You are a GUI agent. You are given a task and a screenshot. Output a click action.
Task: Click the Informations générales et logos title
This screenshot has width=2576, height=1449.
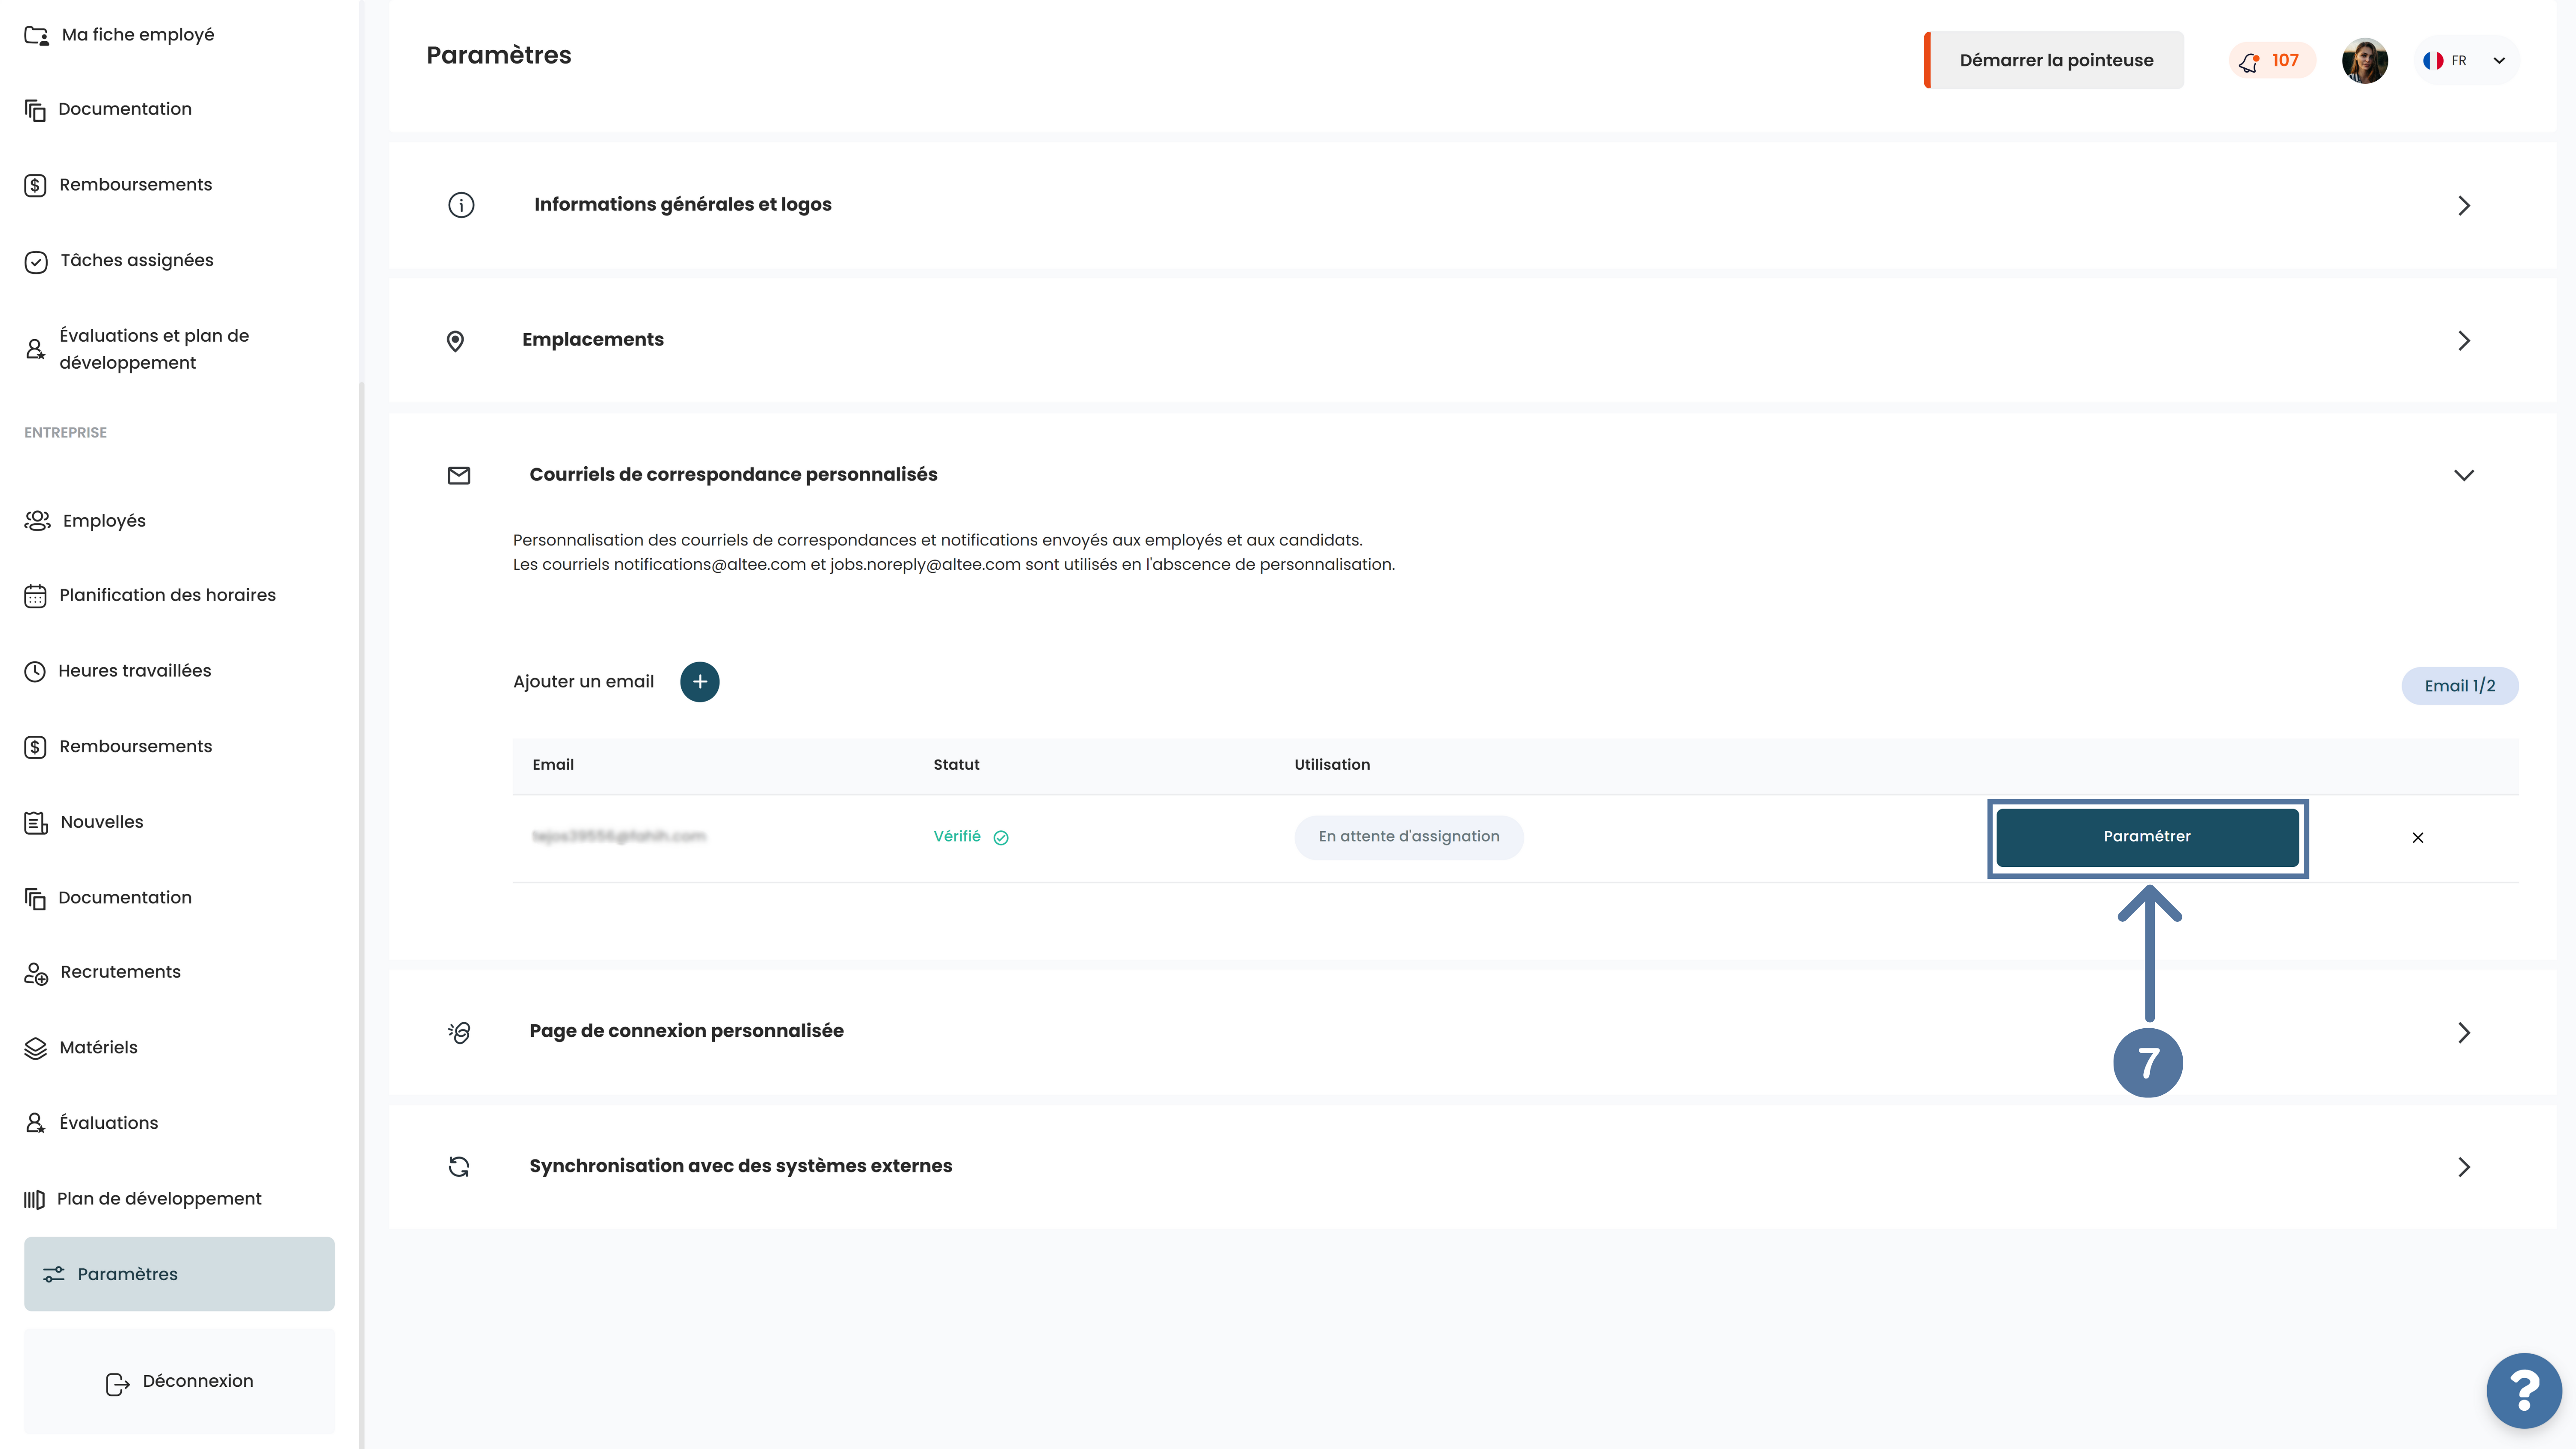[682, 205]
